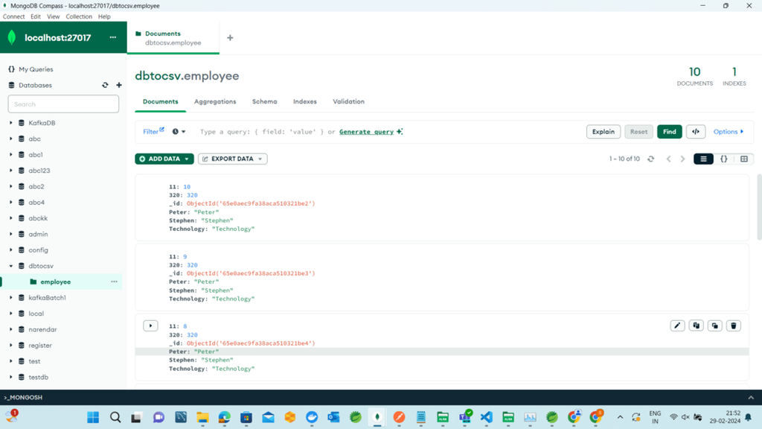Select the narendar database
The image size is (762, 429).
42,329
